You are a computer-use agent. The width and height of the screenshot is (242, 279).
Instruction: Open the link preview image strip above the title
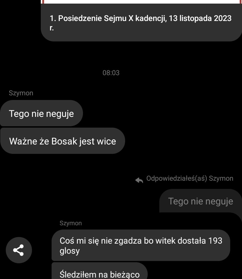click(x=141, y=2)
